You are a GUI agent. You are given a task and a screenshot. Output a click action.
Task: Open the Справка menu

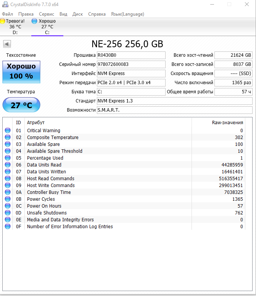point(97,14)
